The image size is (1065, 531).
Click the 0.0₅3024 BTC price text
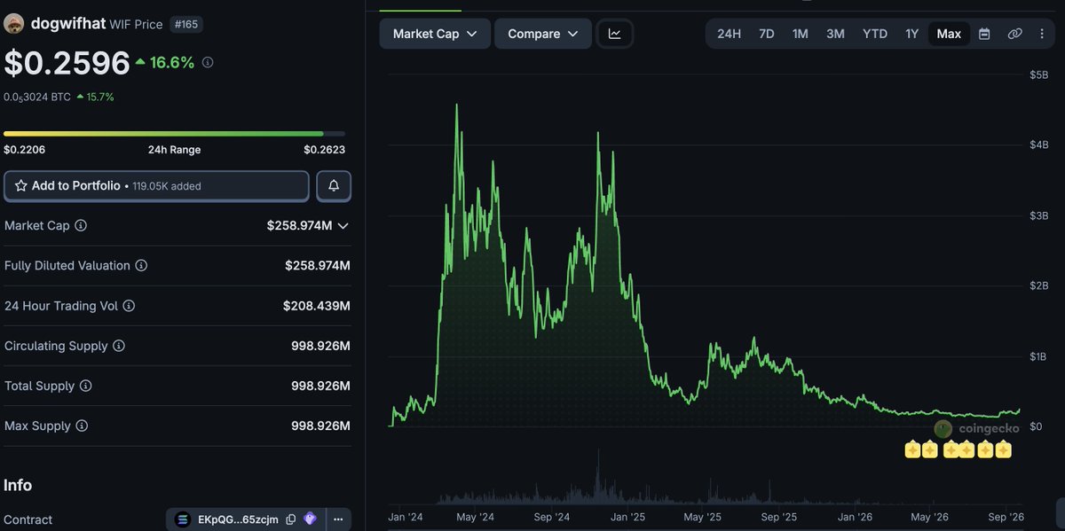[36, 97]
